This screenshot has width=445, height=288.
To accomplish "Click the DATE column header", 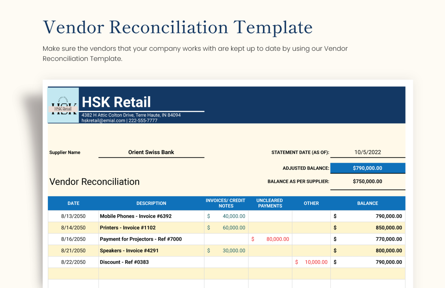I will pyautogui.click(x=73, y=203).
